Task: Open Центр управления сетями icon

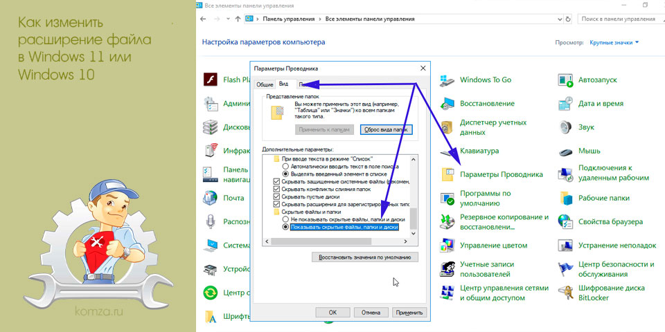Action: tap(447, 293)
